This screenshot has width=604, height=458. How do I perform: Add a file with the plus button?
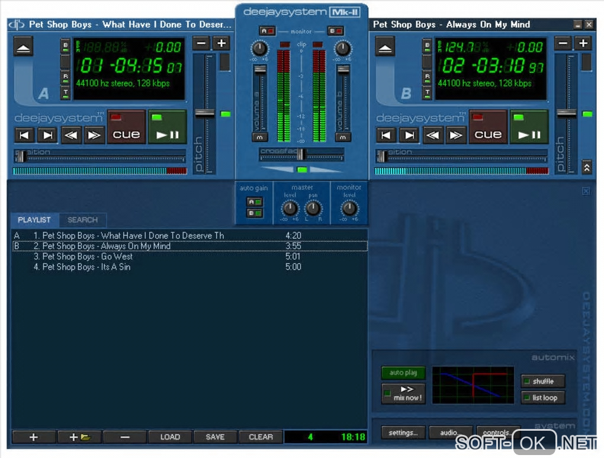[x=34, y=437]
